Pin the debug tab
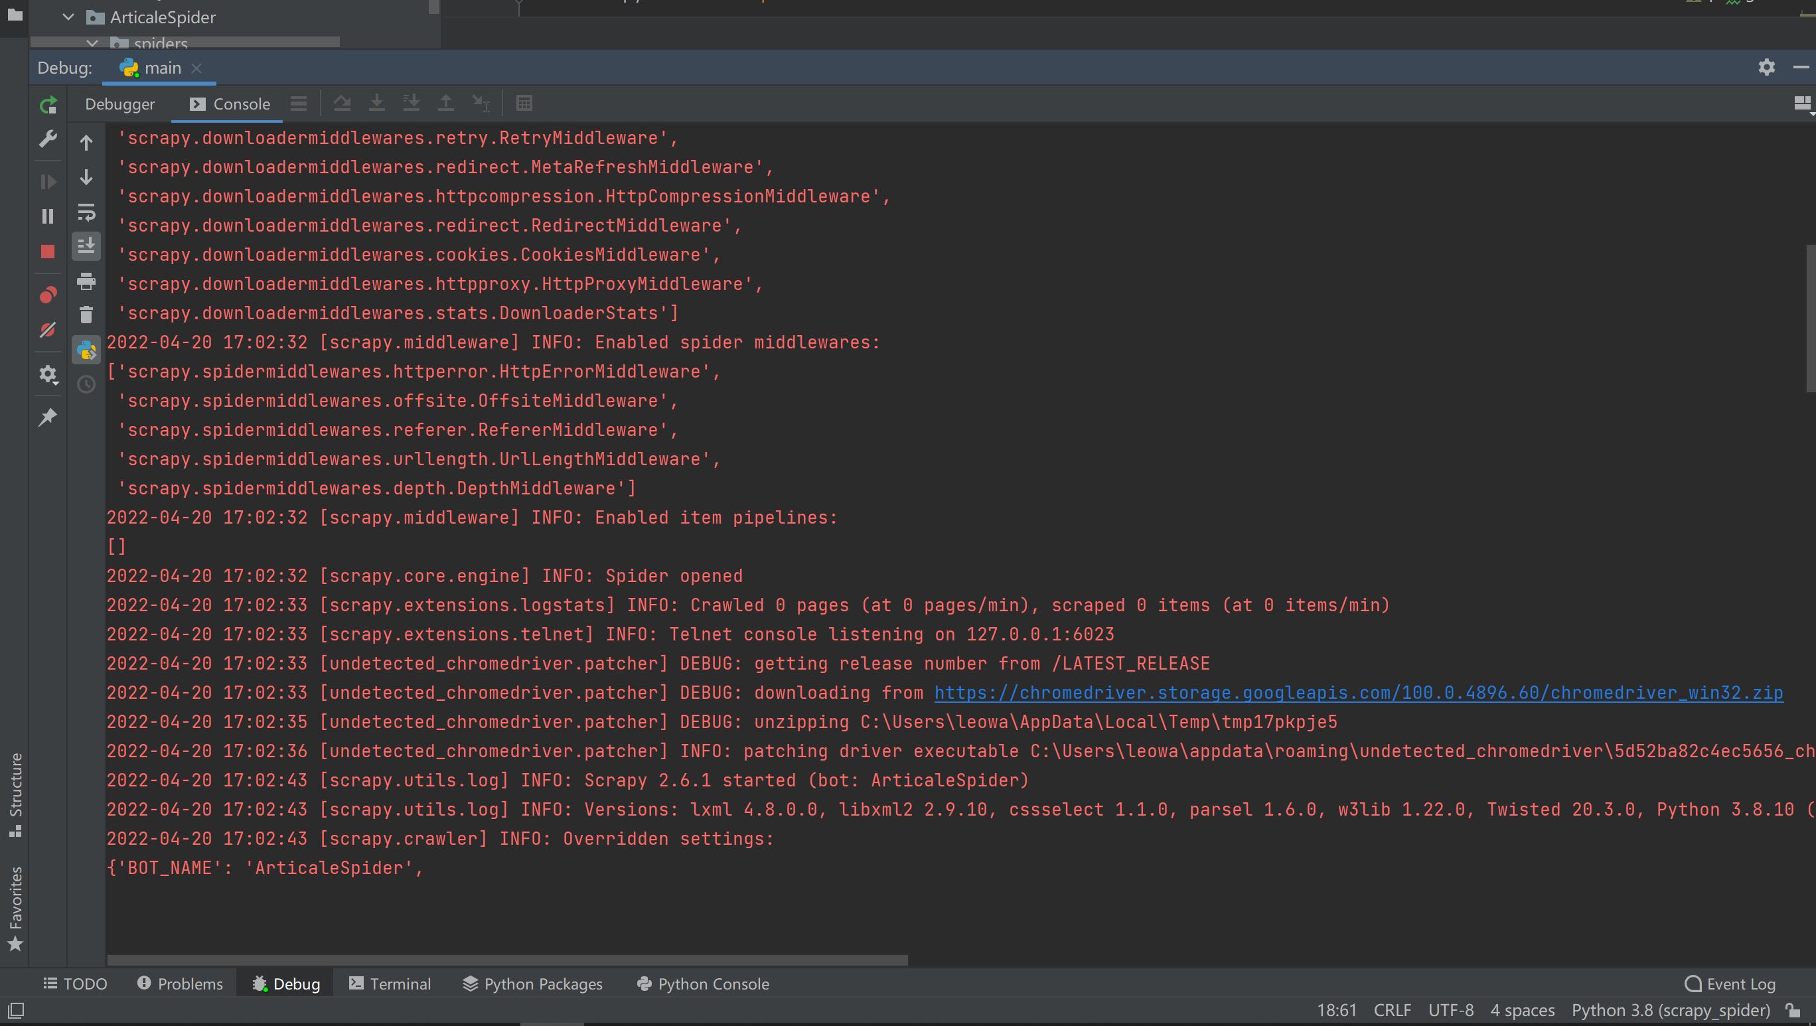 48,417
